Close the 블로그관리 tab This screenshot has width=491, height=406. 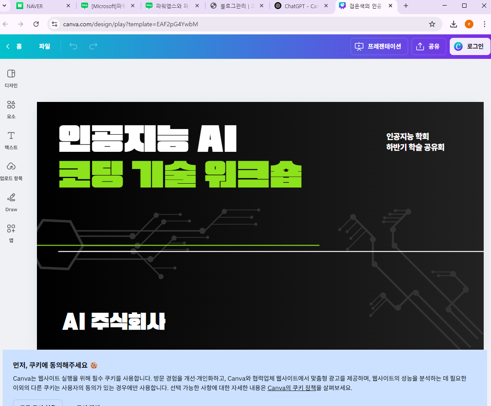[x=262, y=6]
